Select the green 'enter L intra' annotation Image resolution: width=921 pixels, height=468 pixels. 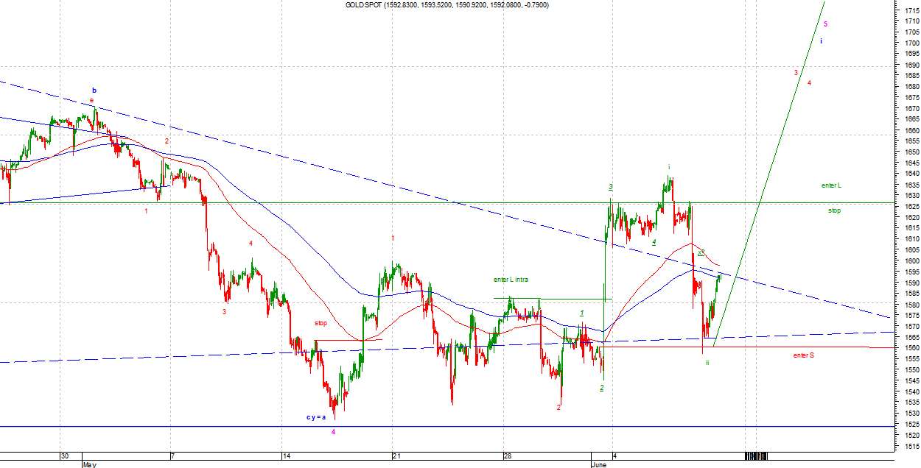click(511, 280)
